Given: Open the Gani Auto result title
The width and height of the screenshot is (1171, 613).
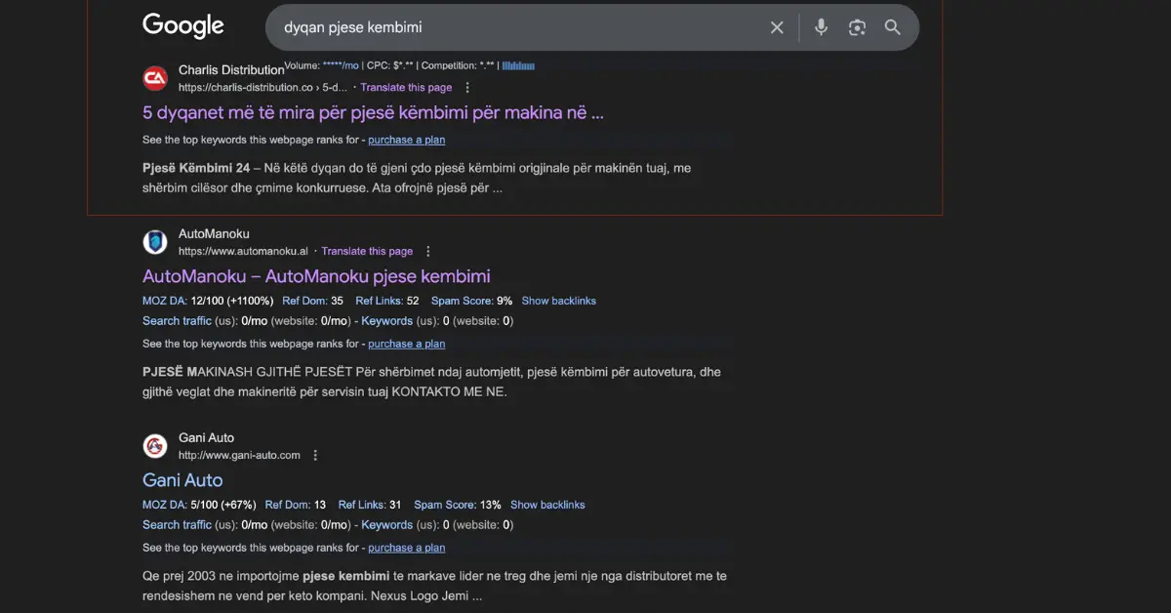Looking at the screenshot, I should [182, 480].
